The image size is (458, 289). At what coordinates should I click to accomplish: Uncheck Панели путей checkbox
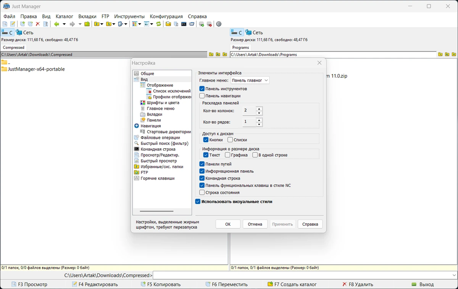click(x=202, y=164)
